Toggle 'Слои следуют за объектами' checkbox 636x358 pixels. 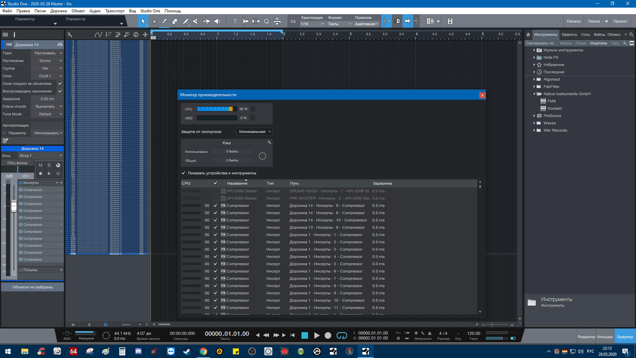point(60,84)
